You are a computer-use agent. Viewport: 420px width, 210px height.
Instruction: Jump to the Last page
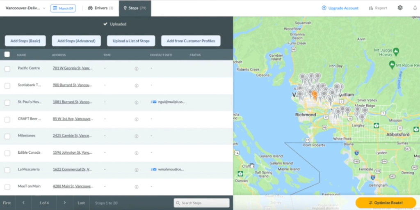click(81, 203)
